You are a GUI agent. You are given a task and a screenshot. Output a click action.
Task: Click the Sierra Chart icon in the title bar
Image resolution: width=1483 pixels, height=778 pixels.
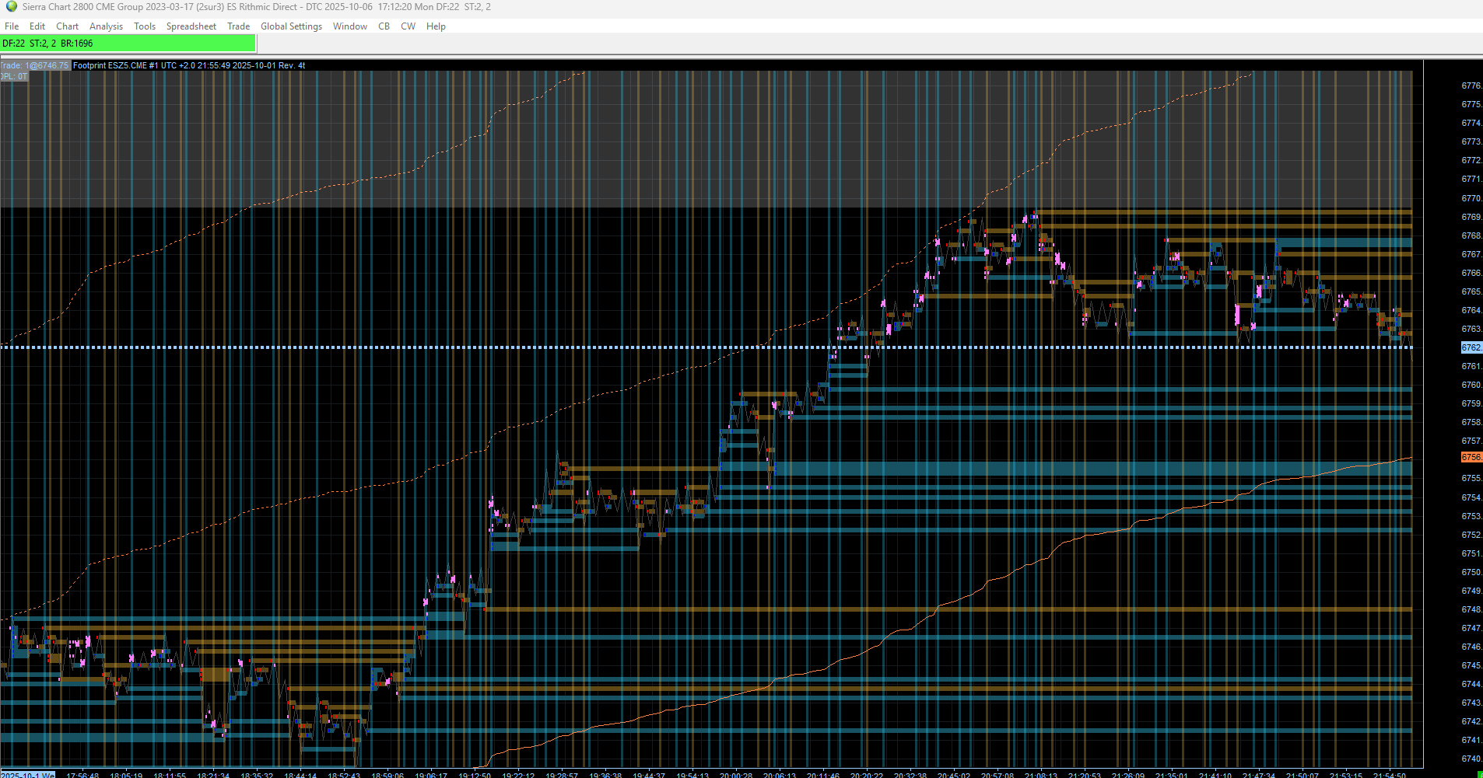[x=11, y=7]
